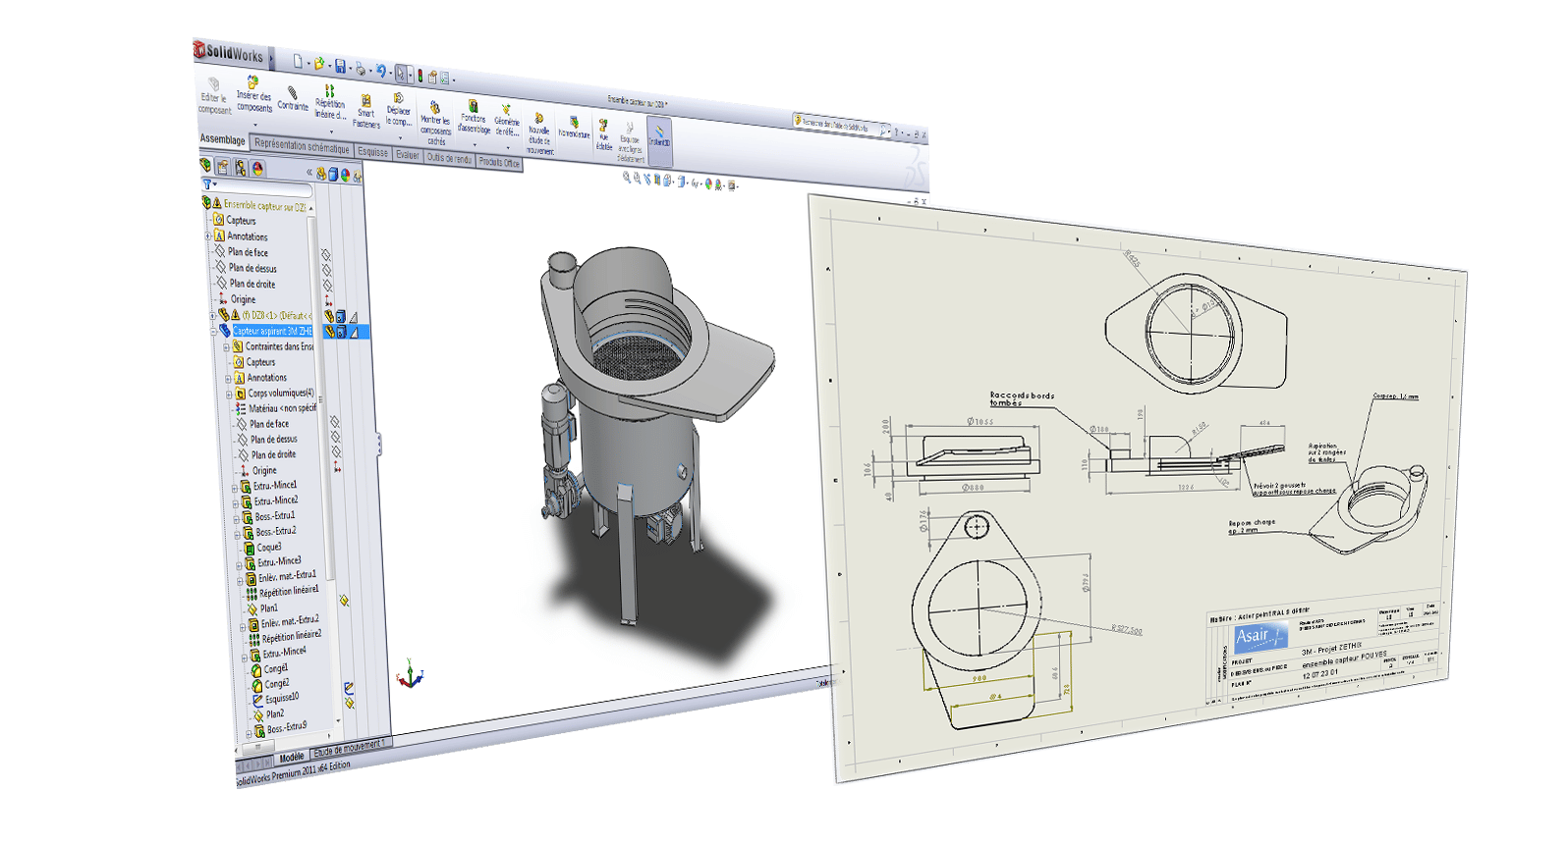
Task: Select the Esquisse10 sketch
Action: click(x=281, y=698)
